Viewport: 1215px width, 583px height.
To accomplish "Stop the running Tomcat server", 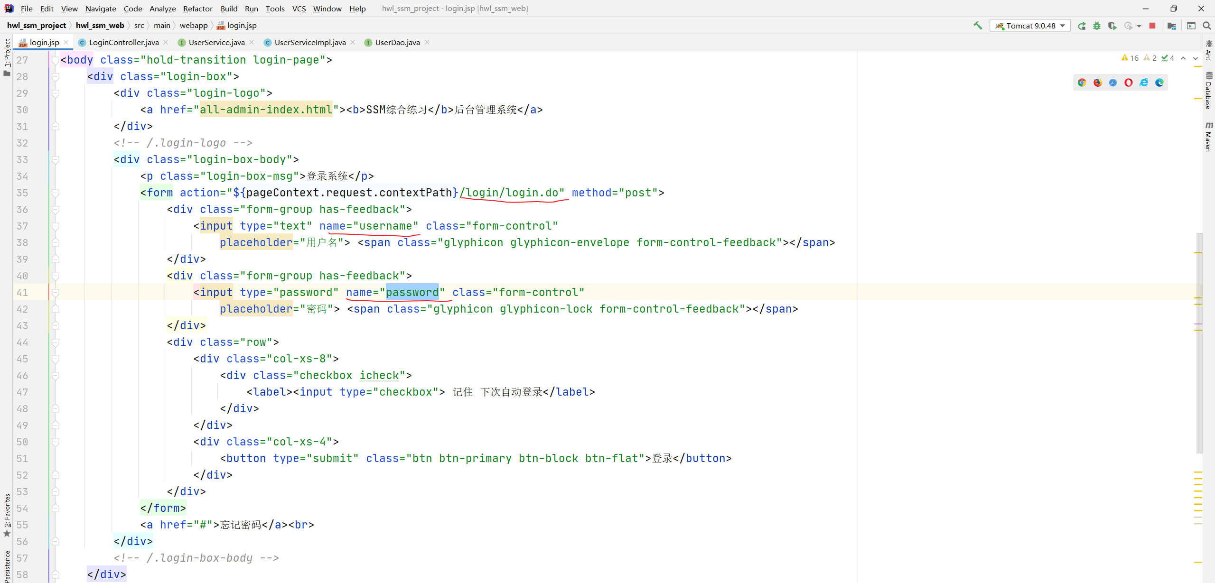I will click(1152, 26).
